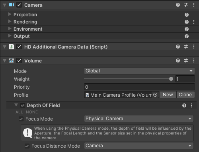Disable the Camera component checkbox
Image resolution: width=199 pixels, height=152 pixels.
pyautogui.click(x=19, y=5)
